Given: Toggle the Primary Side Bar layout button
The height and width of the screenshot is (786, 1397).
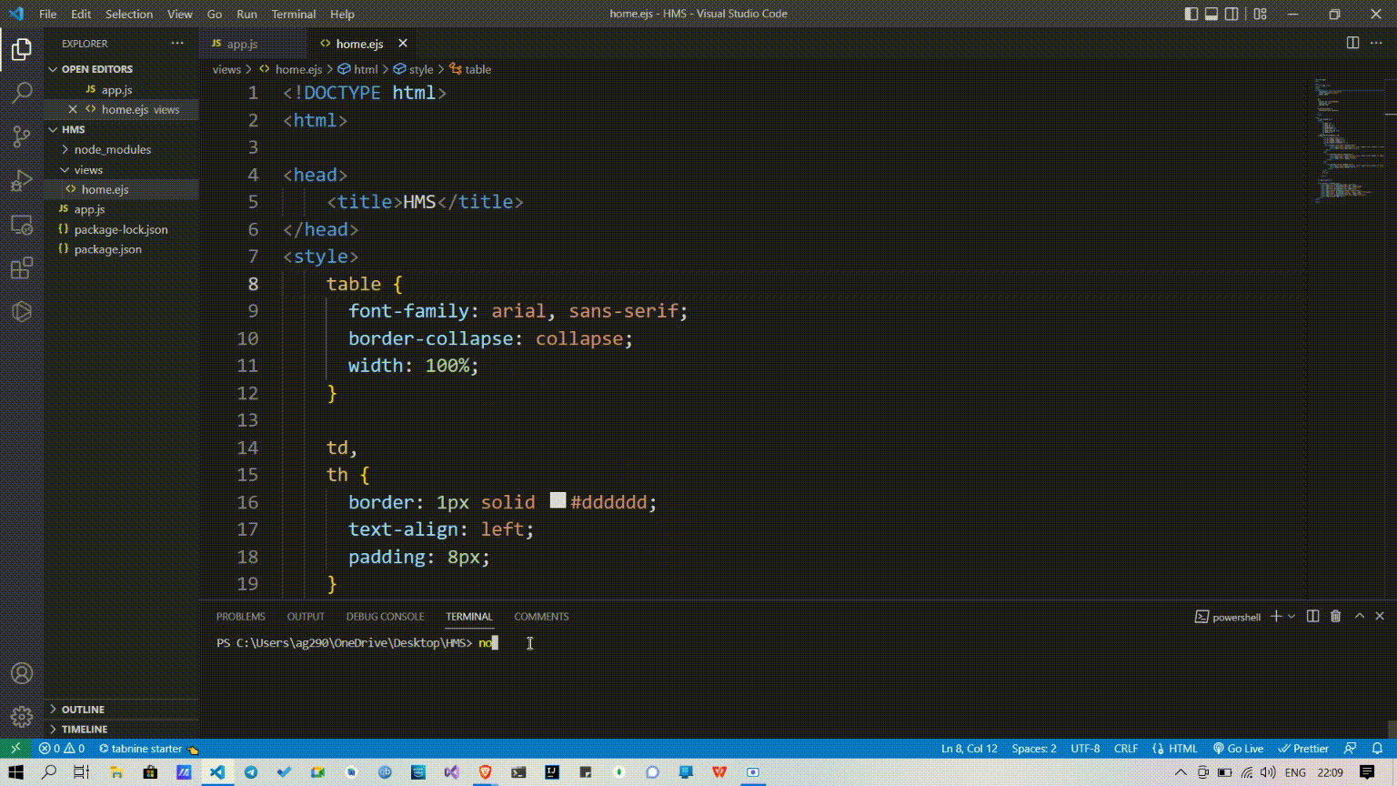Looking at the screenshot, I should [x=1191, y=14].
